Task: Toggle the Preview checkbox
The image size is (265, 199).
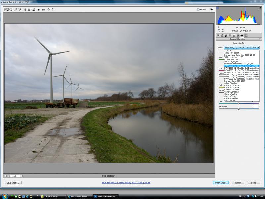Action: [x=198, y=10]
